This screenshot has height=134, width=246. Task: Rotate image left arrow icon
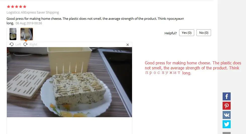click(12, 44)
